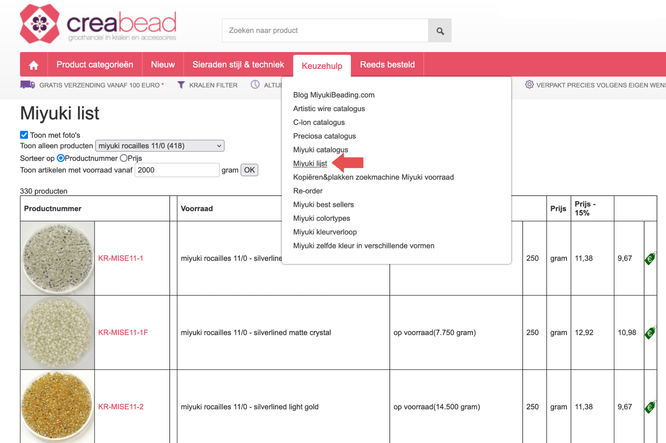Click the kralen filter funnel icon
Viewport: 666px width, 443px height.
tap(181, 85)
